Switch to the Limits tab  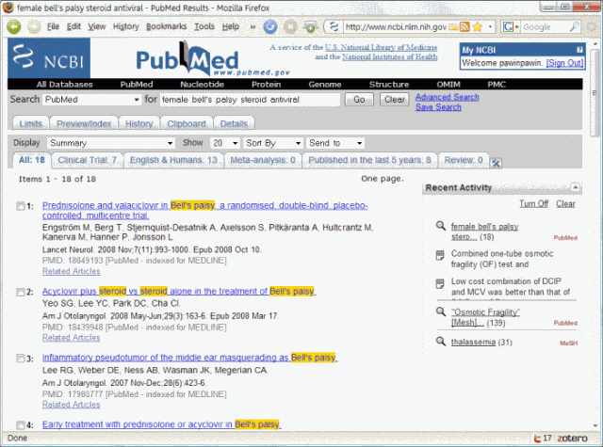click(x=31, y=123)
